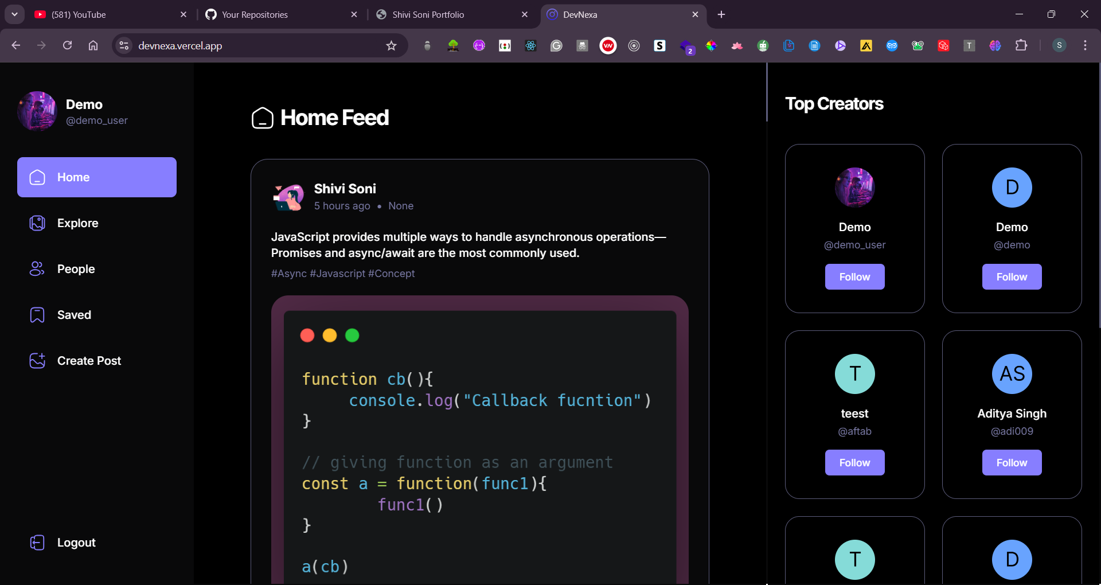Screen dimensions: 1101x585
Task: Follow the teest creator
Action: pos(854,463)
